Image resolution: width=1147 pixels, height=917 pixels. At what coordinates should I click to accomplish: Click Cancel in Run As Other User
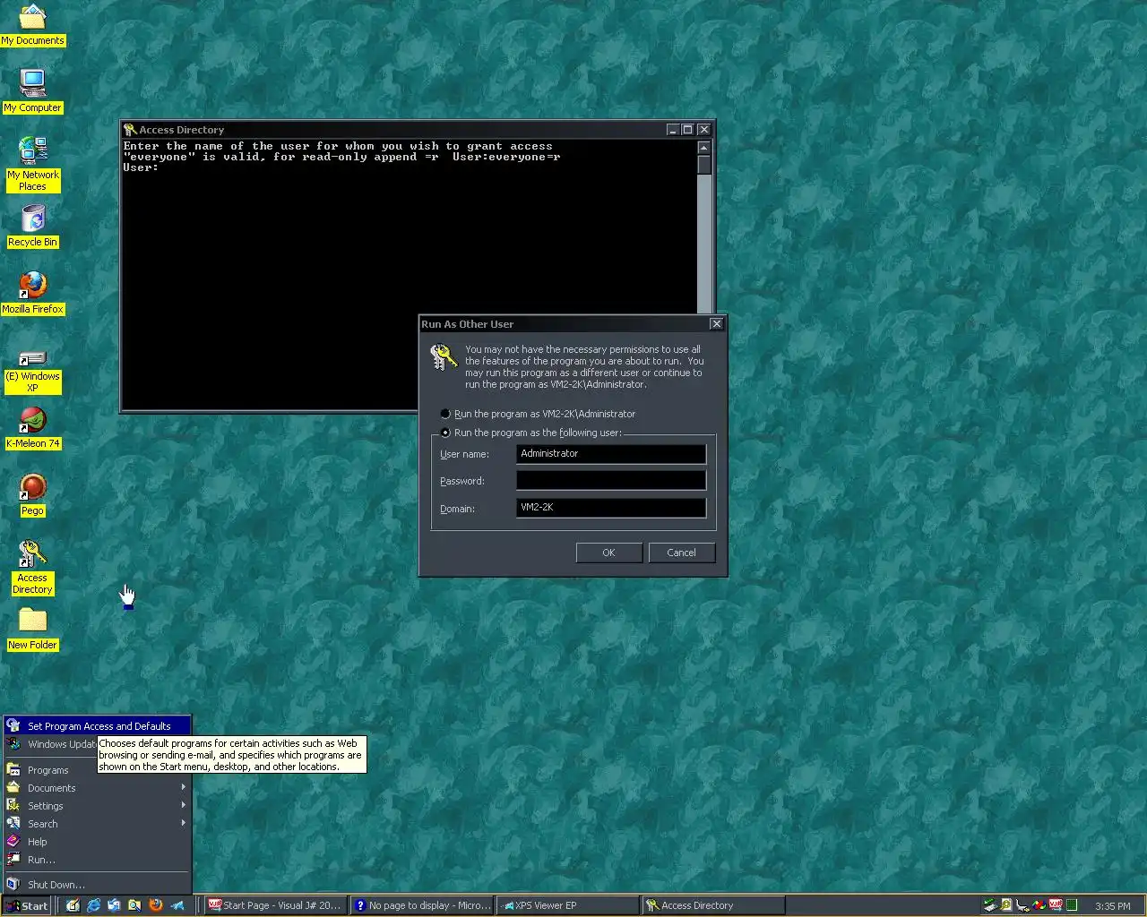coord(681,553)
